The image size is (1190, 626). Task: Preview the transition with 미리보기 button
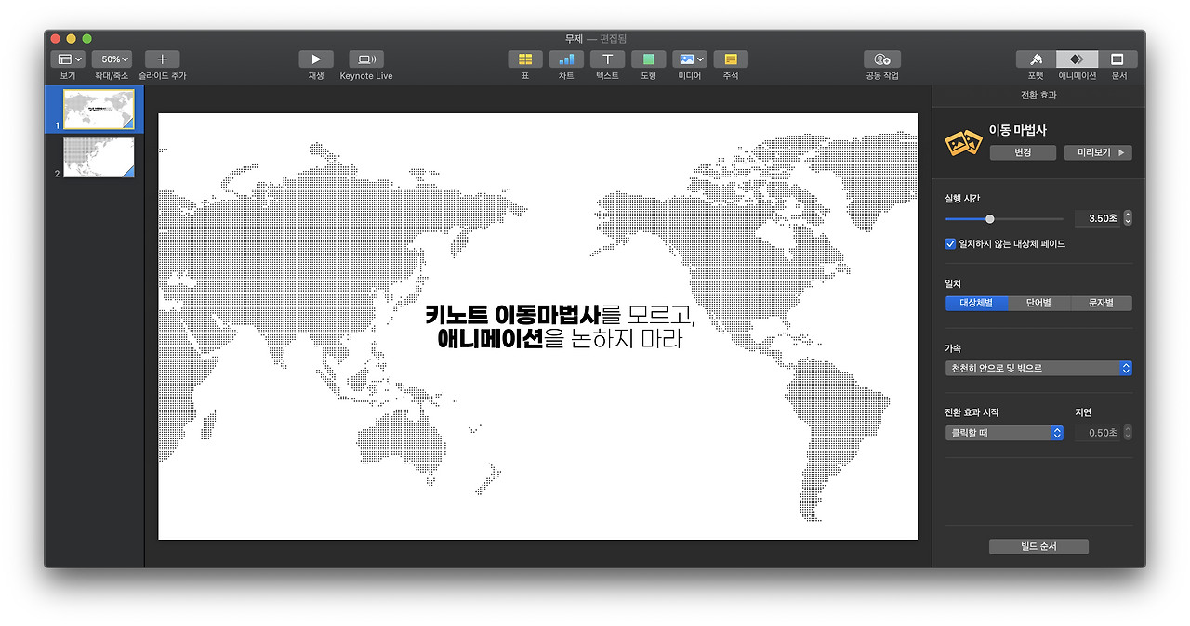click(x=1098, y=152)
